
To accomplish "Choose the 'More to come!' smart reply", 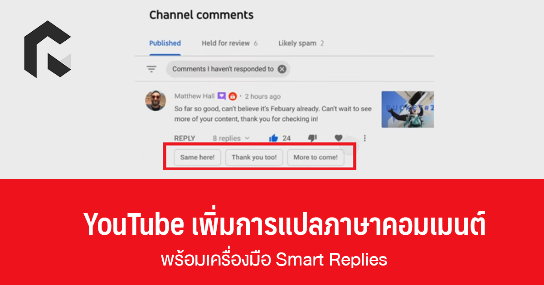I will point(316,157).
